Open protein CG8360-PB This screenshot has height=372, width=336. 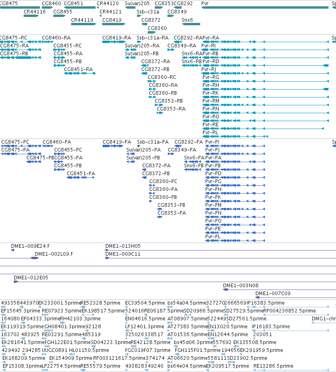point(150,201)
